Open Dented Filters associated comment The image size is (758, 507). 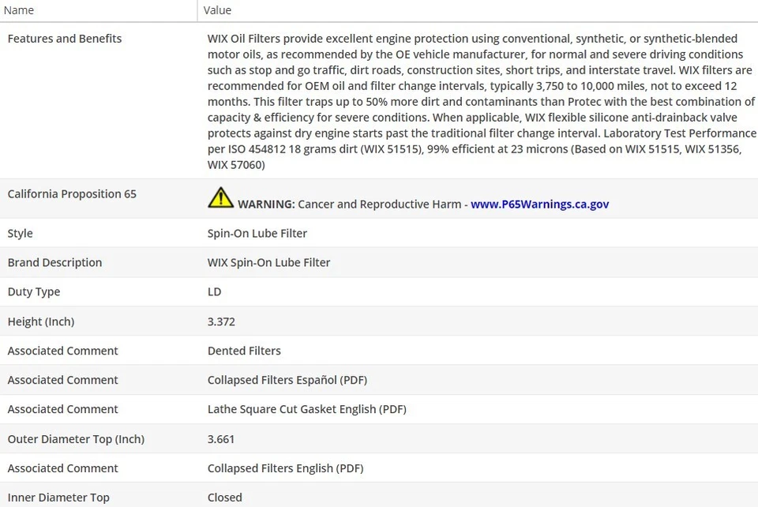(x=244, y=351)
